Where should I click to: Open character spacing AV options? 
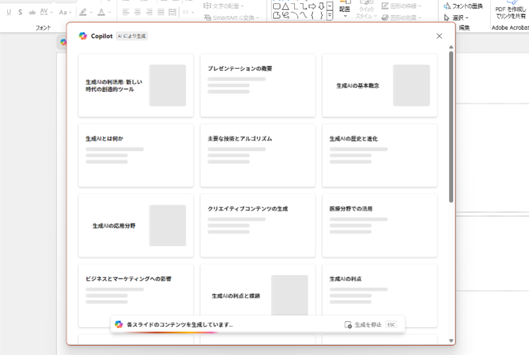click(x=46, y=12)
